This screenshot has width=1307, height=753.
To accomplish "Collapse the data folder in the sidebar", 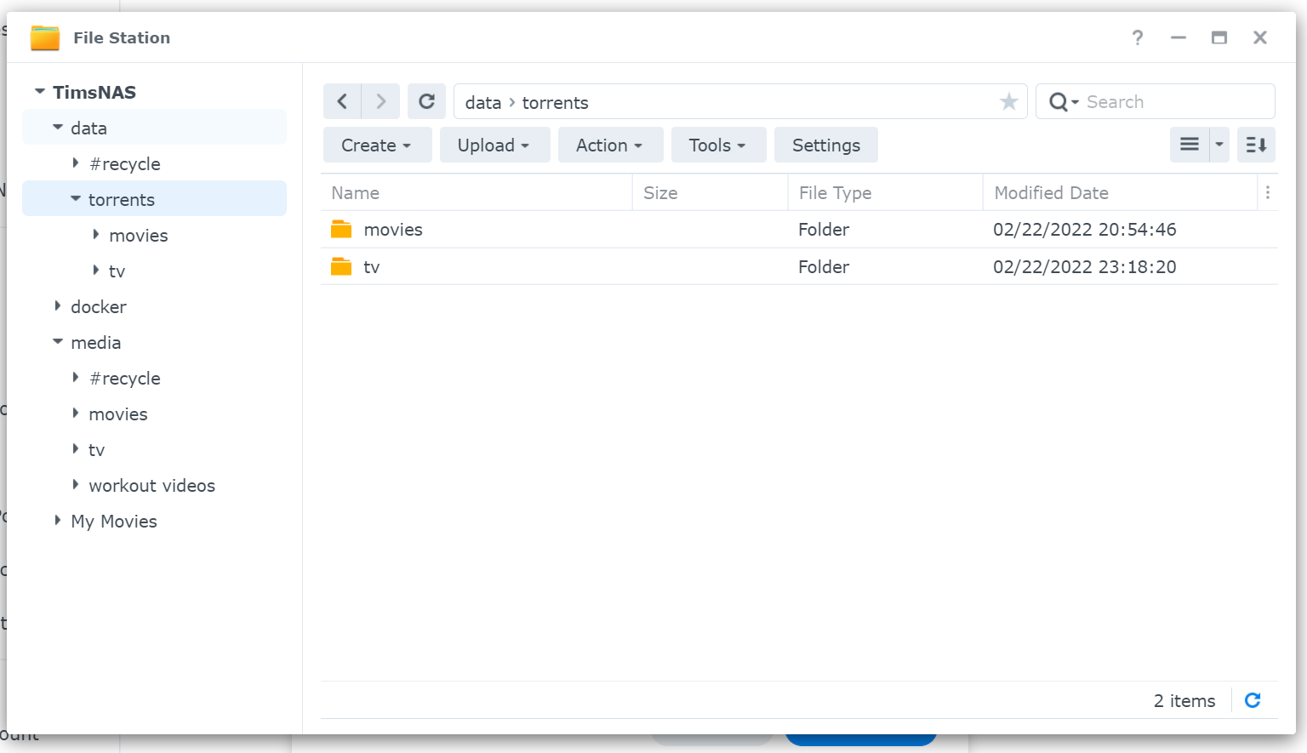I will point(57,128).
